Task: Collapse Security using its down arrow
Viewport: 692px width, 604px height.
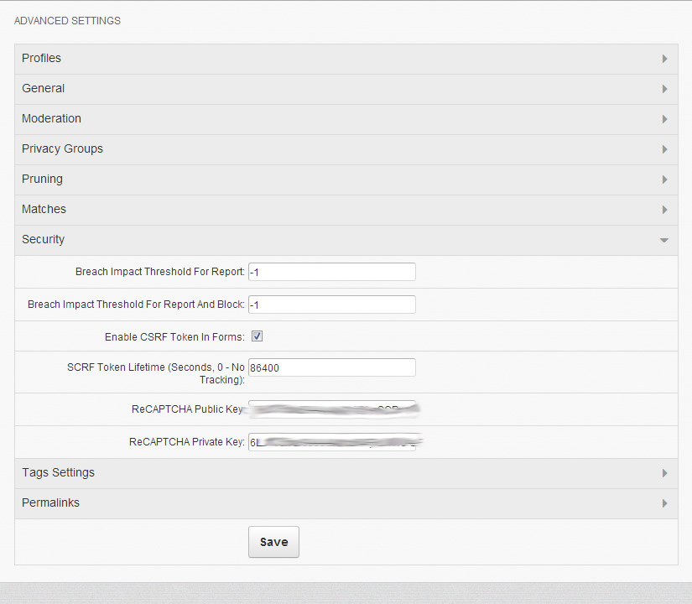Action: tap(664, 241)
